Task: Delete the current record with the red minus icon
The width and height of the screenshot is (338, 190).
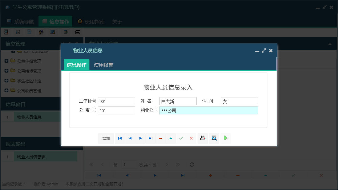Action: coord(160,138)
